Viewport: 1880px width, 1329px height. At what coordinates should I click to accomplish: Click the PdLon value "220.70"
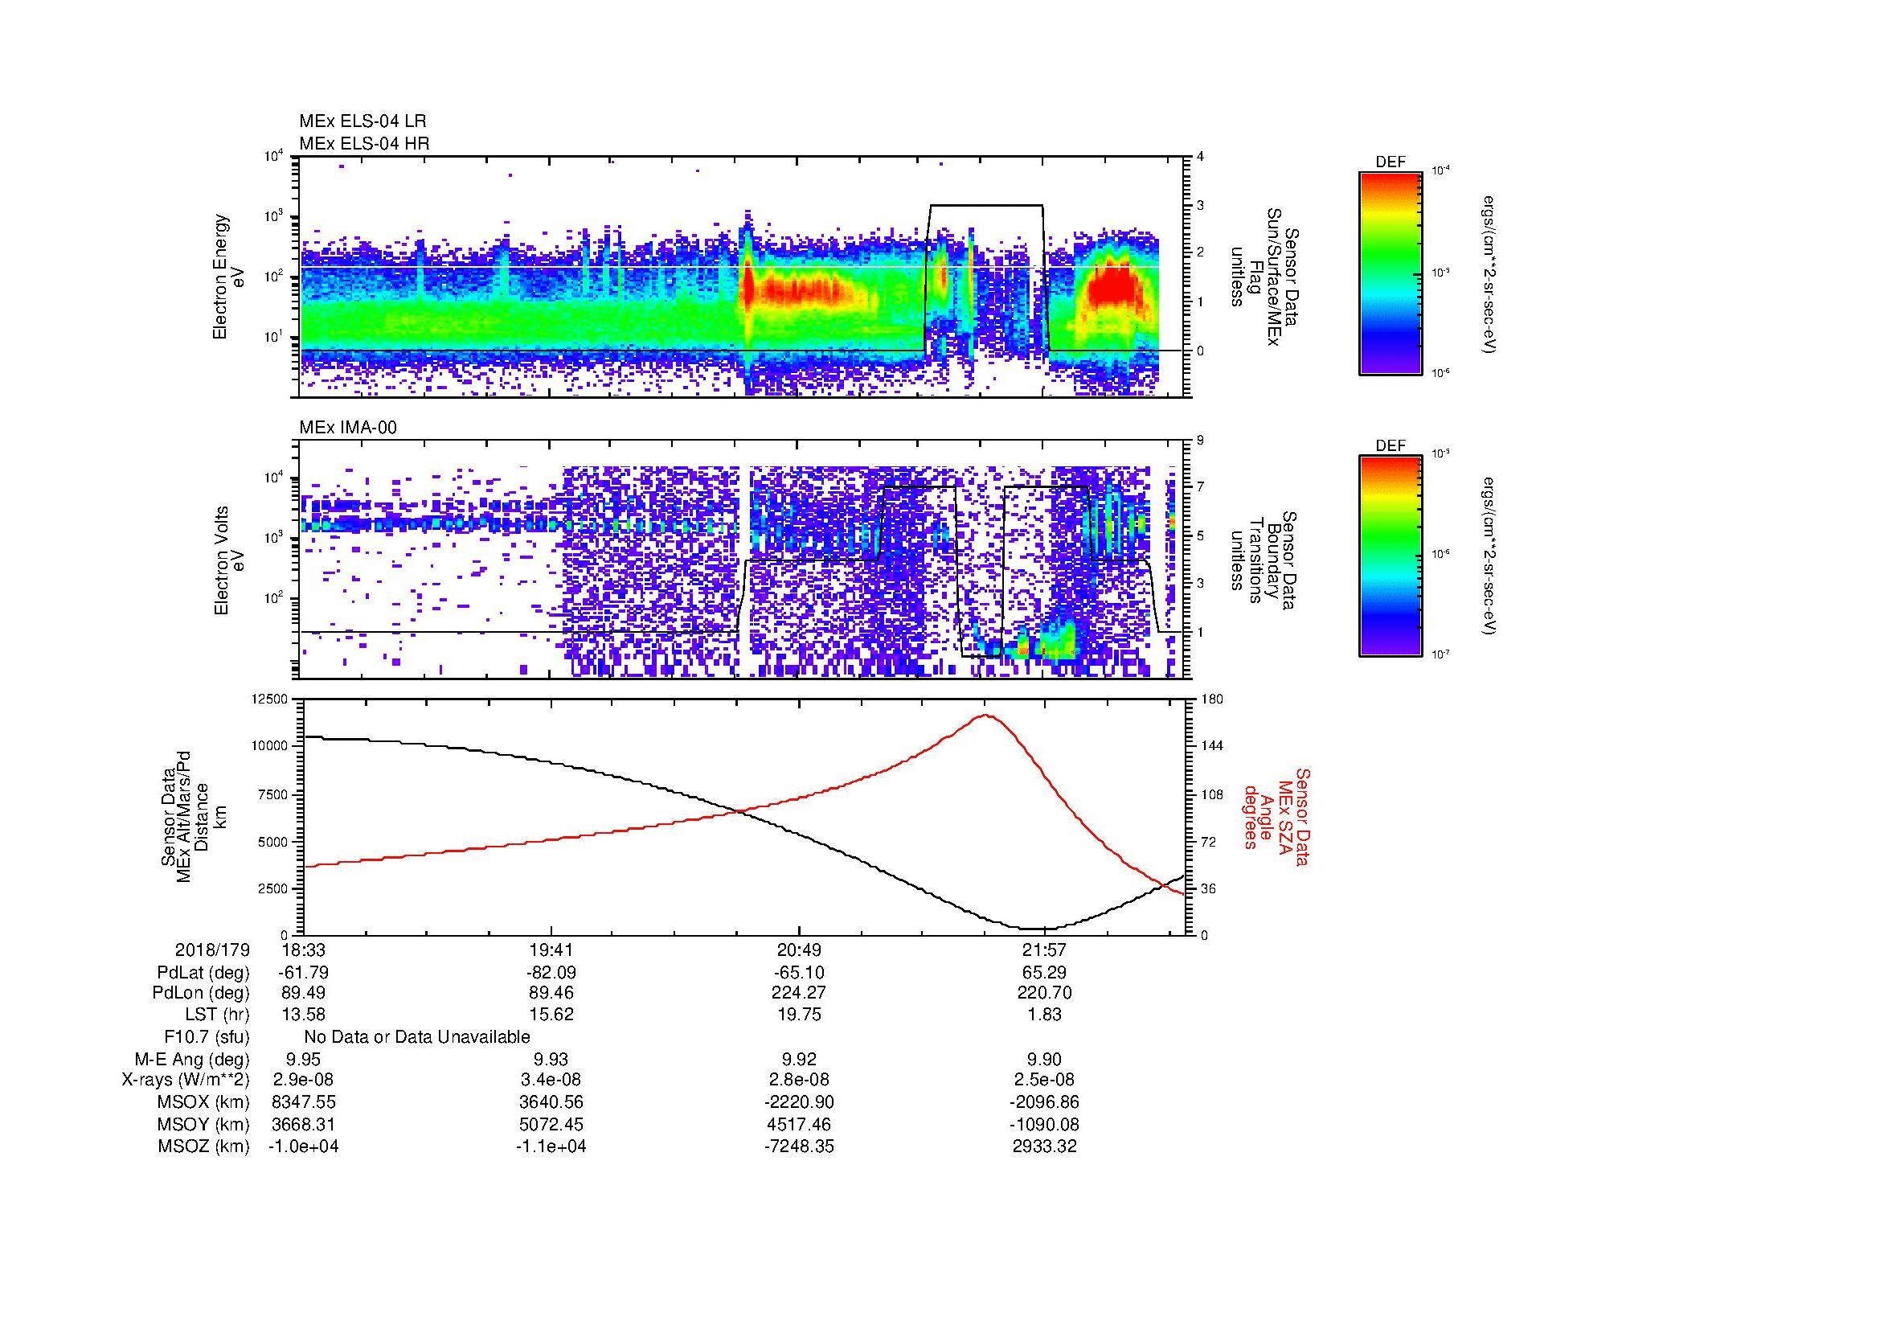point(1045,993)
